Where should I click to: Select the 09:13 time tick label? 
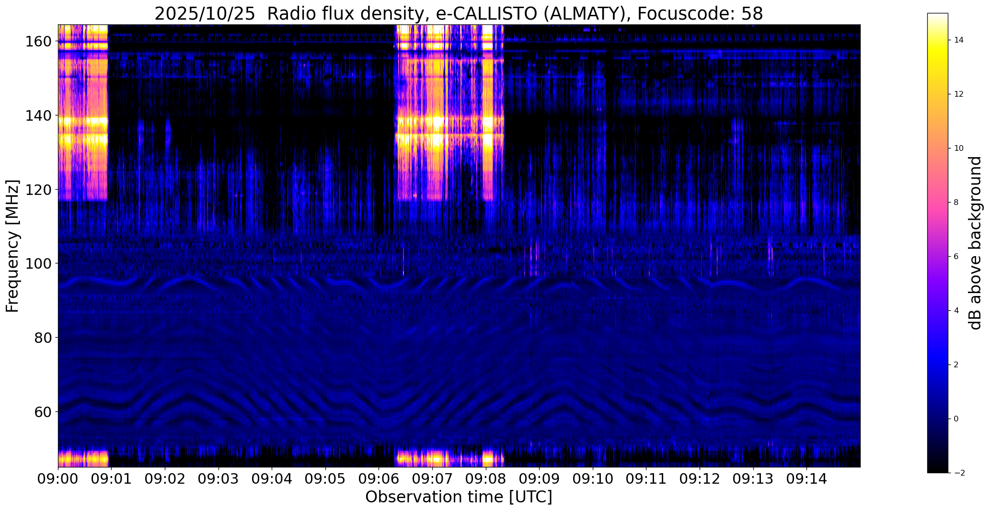click(753, 478)
